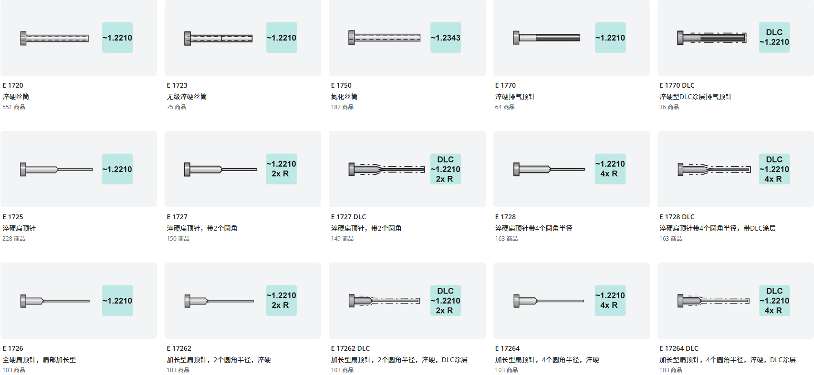Click the E 17262 DLC pin drawing
This screenshot has width=814, height=375.
point(385,301)
